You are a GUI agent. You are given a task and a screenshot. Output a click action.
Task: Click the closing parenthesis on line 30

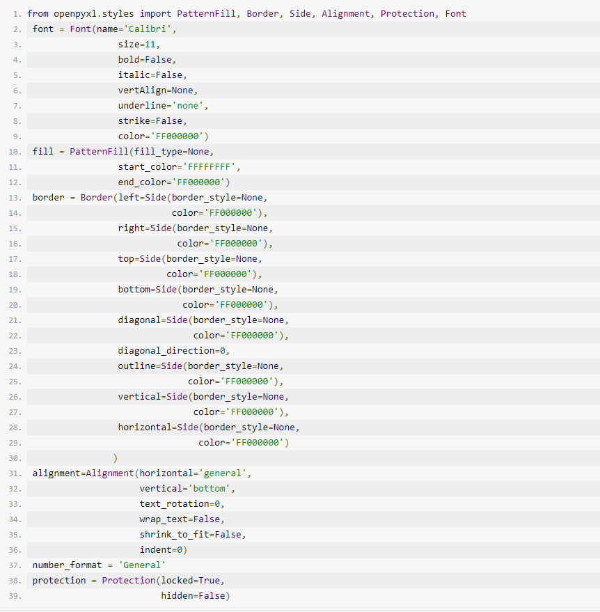coord(116,458)
